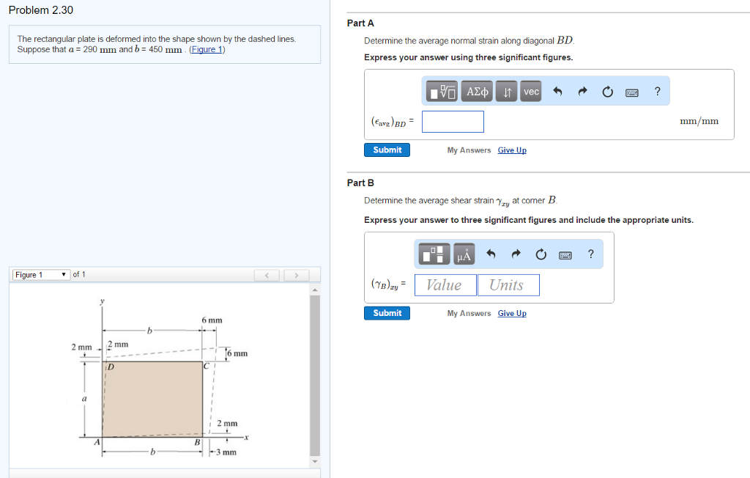
Task: Click the Part A answer input box
Action: [x=453, y=122]
